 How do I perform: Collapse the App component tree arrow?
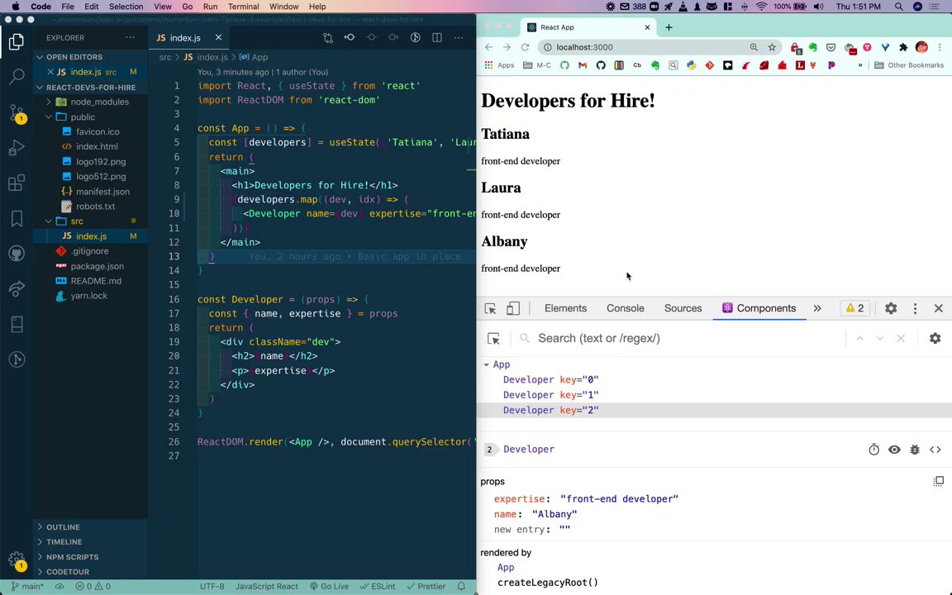coord(486,365)
